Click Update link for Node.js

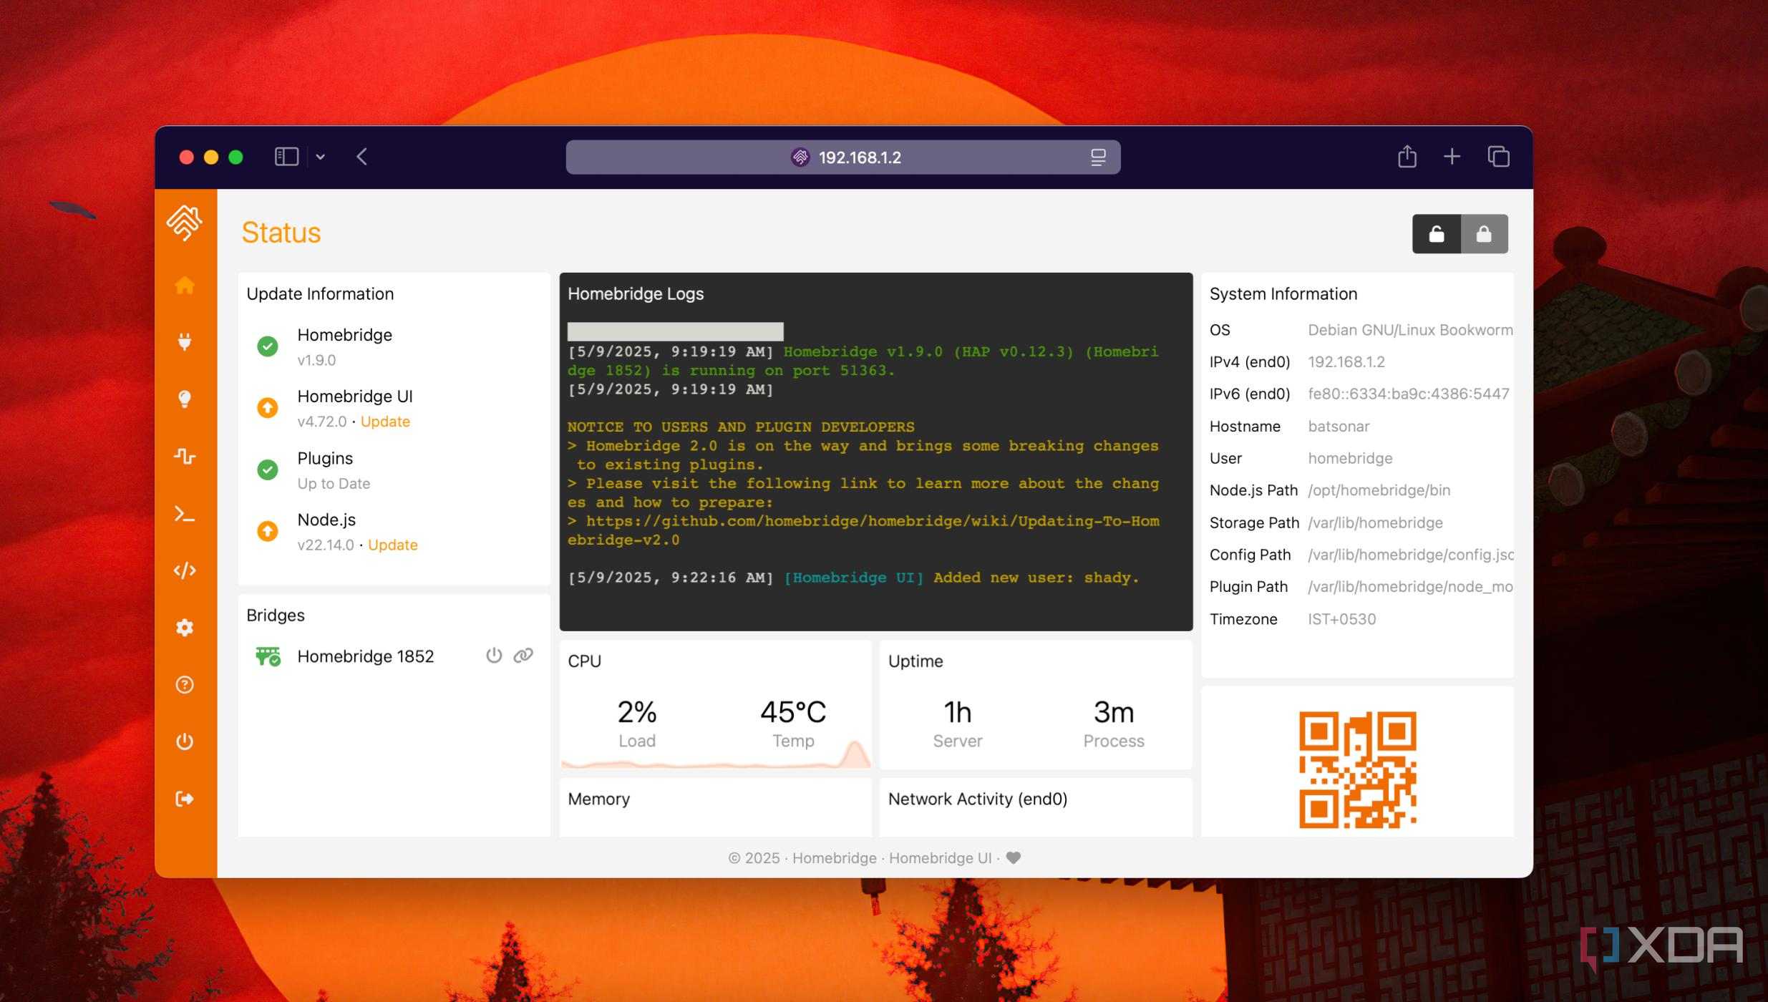393,545
